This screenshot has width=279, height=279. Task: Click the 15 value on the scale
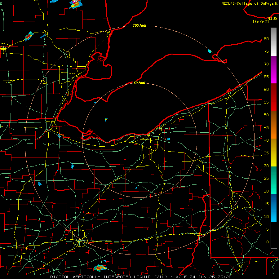click(266, 204)
